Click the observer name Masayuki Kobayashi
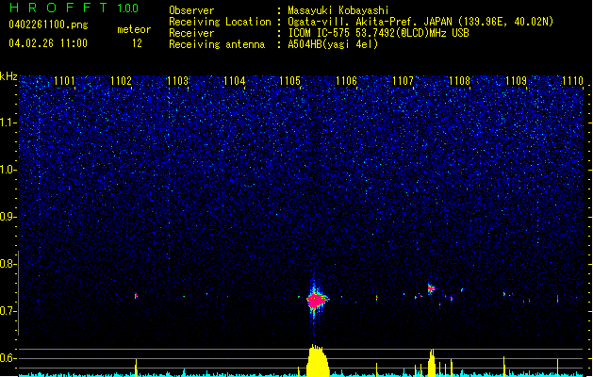The height and width of the screenshot is (377, 593). point(338,10)
